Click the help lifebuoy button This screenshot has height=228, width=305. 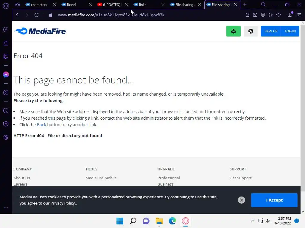[x=251, y=31]
